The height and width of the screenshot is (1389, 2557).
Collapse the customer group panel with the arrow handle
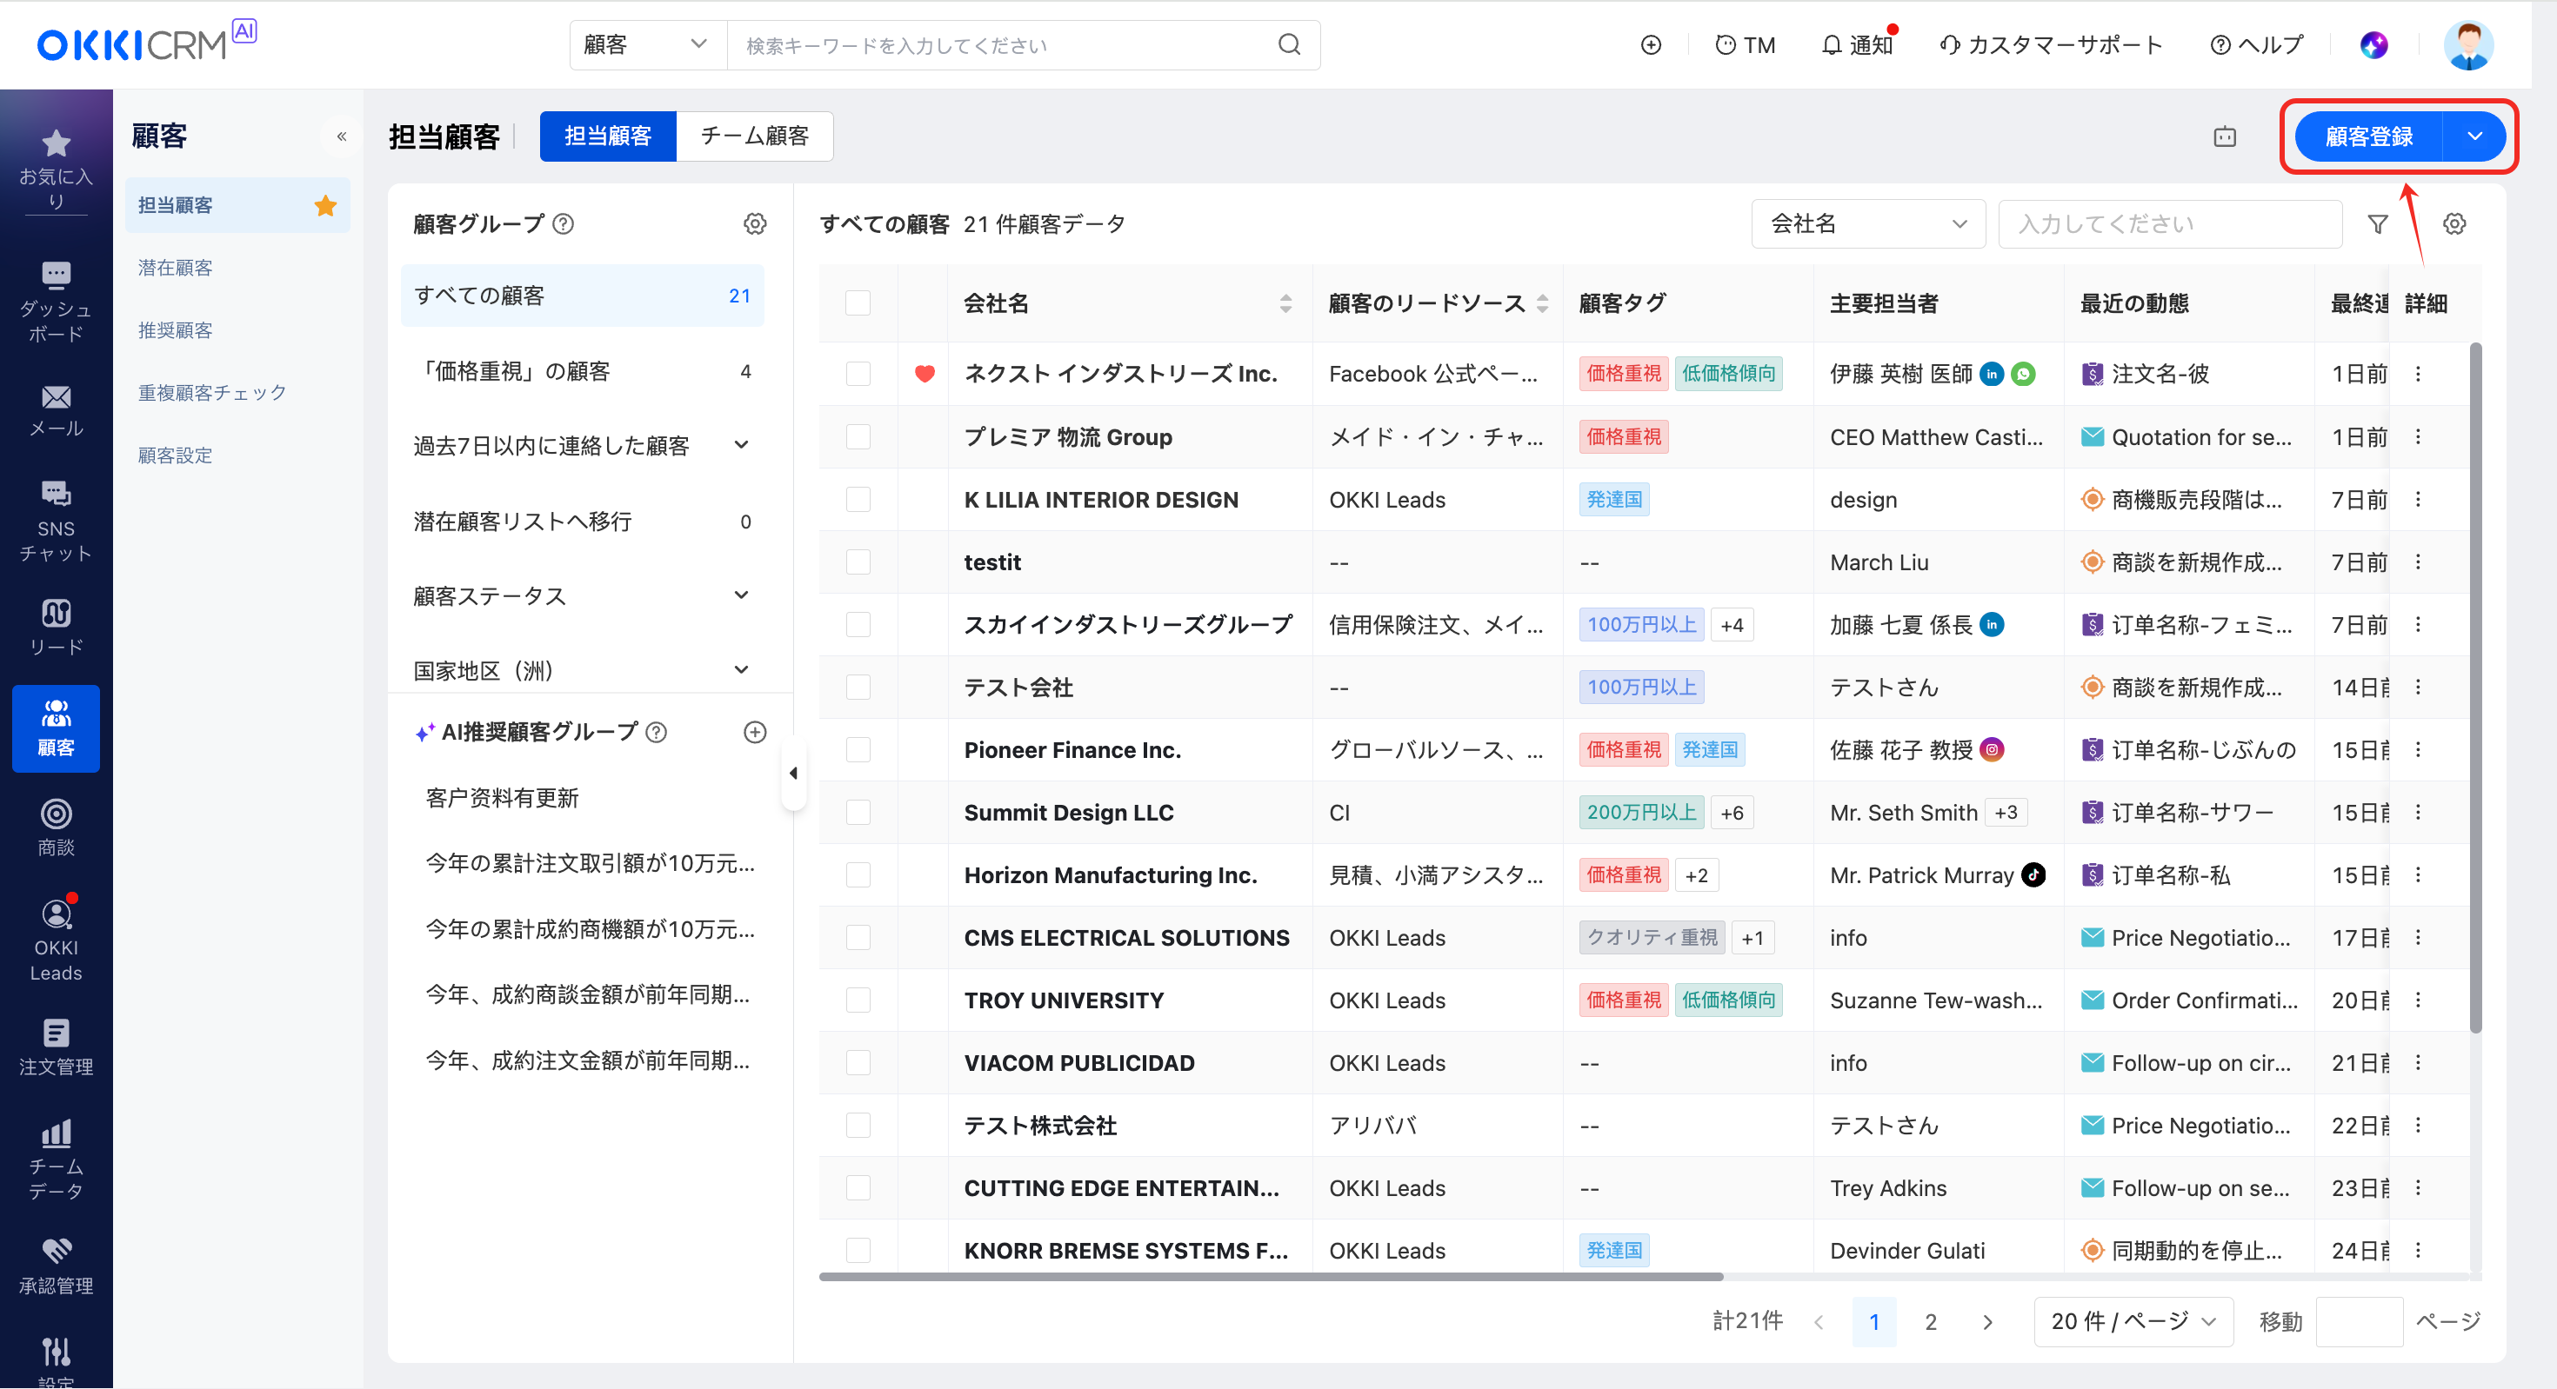coord(793,773)
